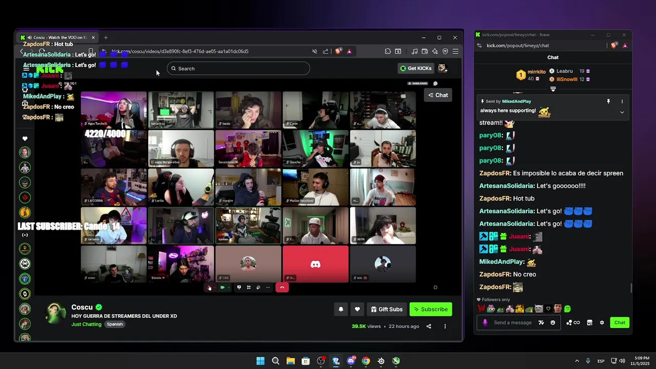Click the green Chat send button
Screen dimensions: 656x369
coord(620,322)
